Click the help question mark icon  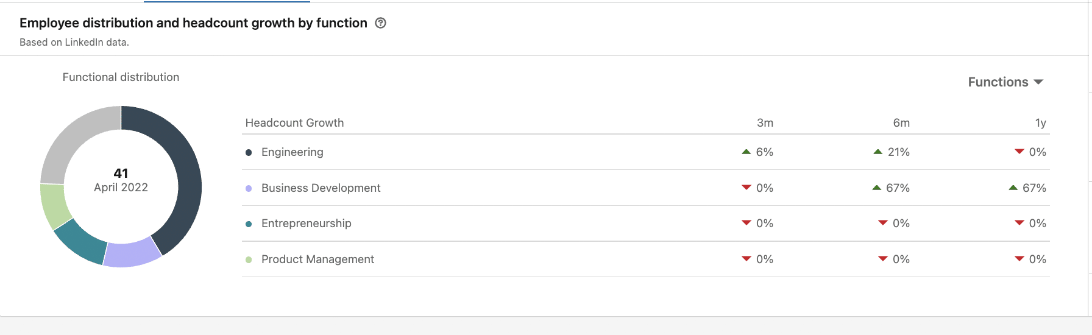(381, 23)
